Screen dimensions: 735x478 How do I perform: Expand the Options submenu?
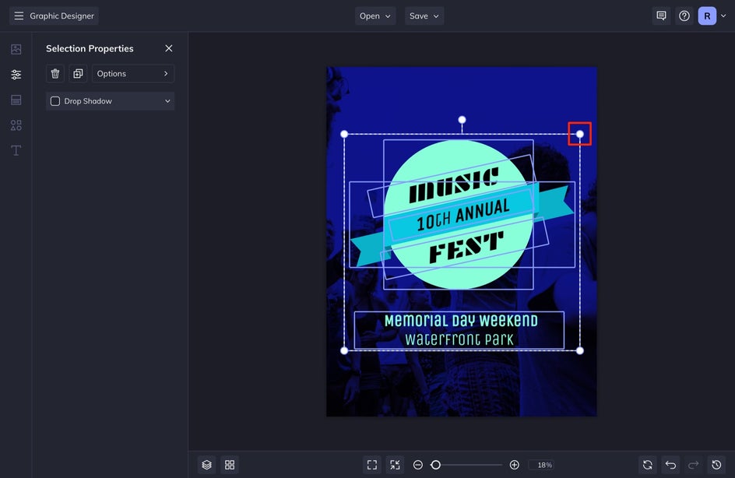tap(133, 74)
